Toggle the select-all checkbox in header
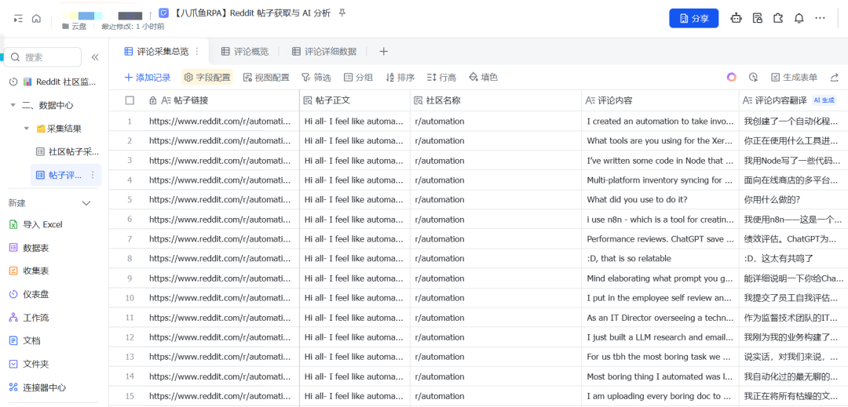Screen dimensions: 848x407 (130, 100)
